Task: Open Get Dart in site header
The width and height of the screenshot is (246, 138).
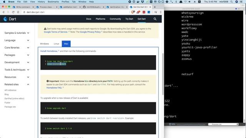Action: (141, 19)
